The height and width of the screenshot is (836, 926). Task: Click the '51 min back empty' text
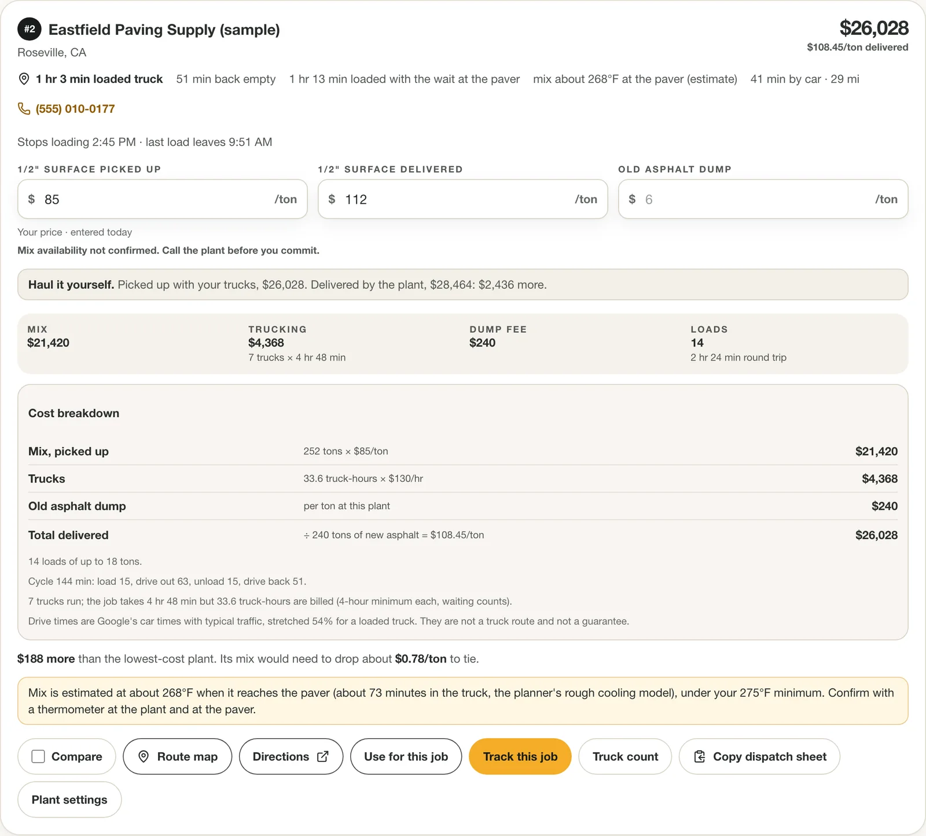click(226, 79)
